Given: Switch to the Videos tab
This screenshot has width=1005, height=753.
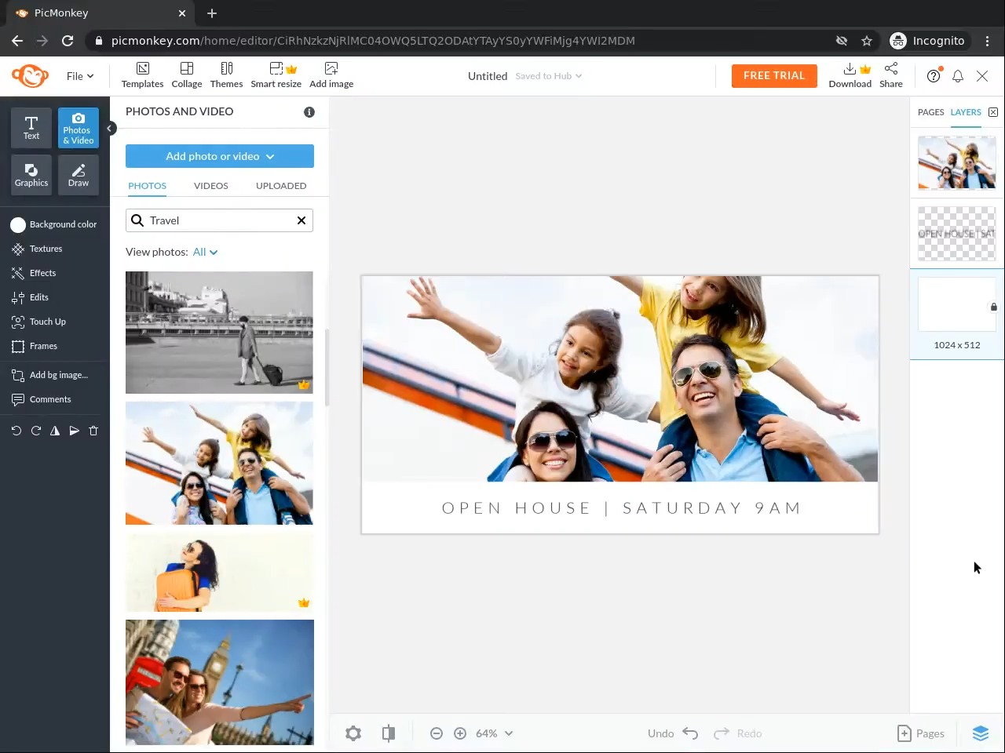Looking at the screenshot, I should click(x=210, y=186).
